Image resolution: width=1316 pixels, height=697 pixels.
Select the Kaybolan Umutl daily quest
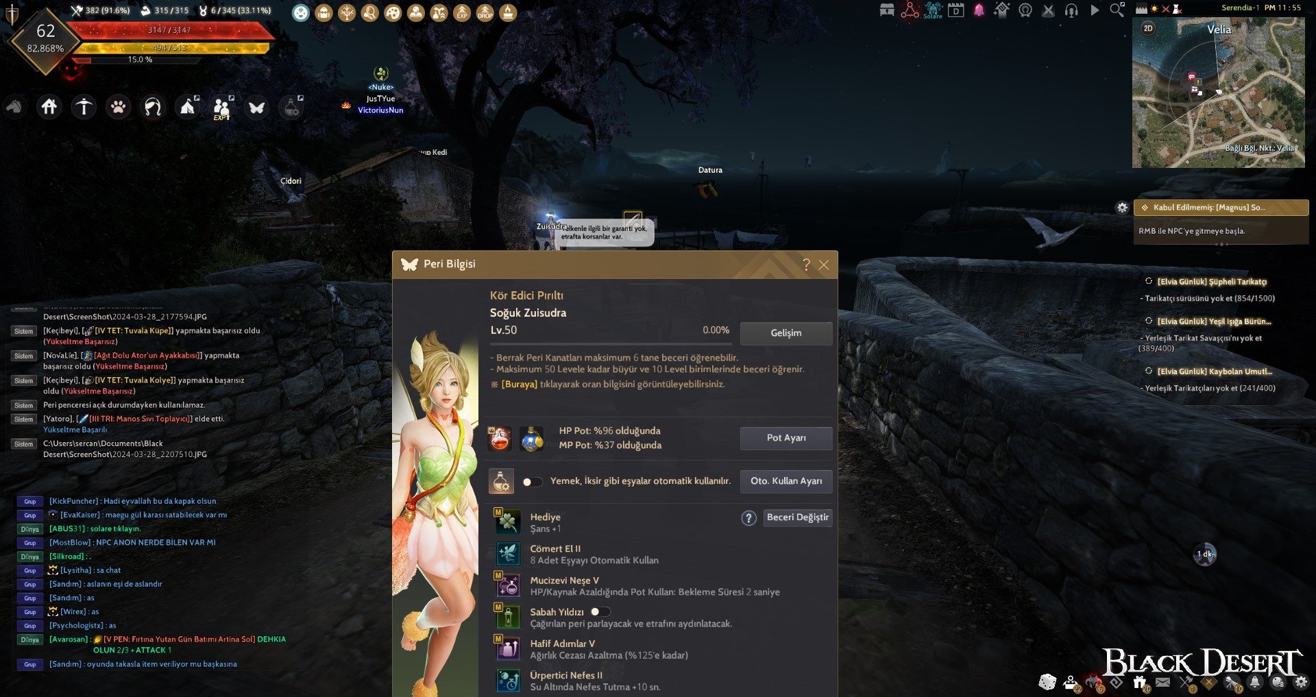[x=1215, y=371]
